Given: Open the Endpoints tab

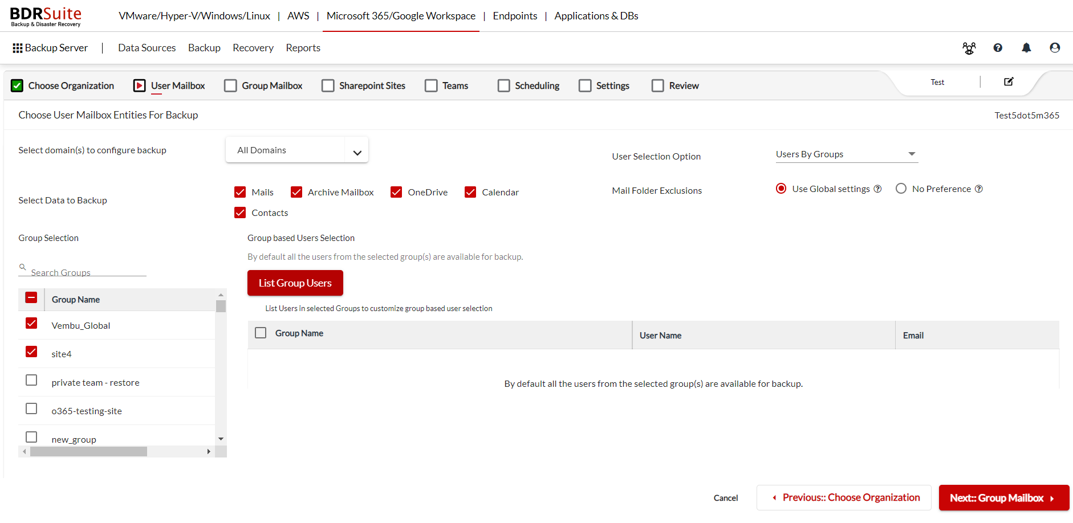Looking at the screenshot, I should [x=515, y=16].
